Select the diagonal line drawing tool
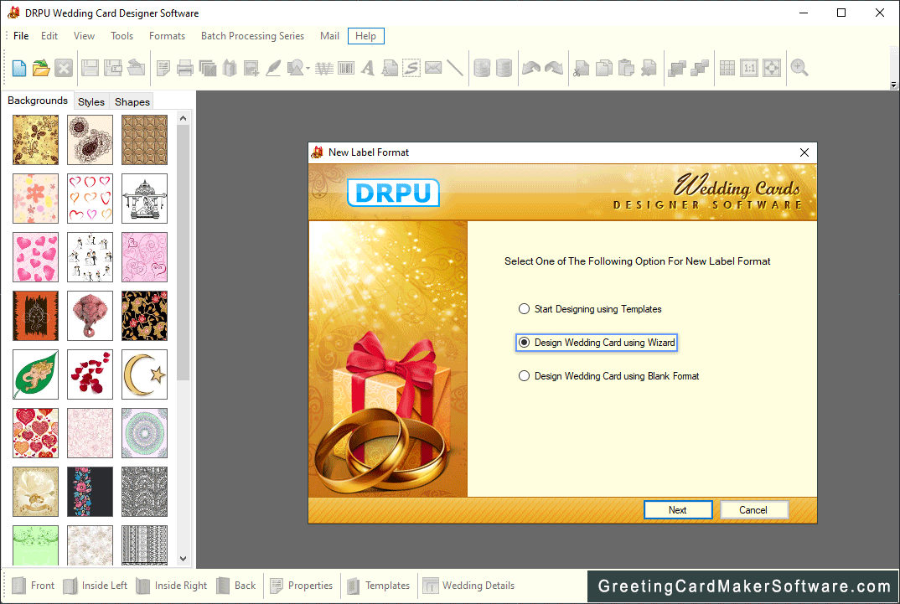Image resolution: width=900 pixels, height=604 pixels. coord(455,68)
